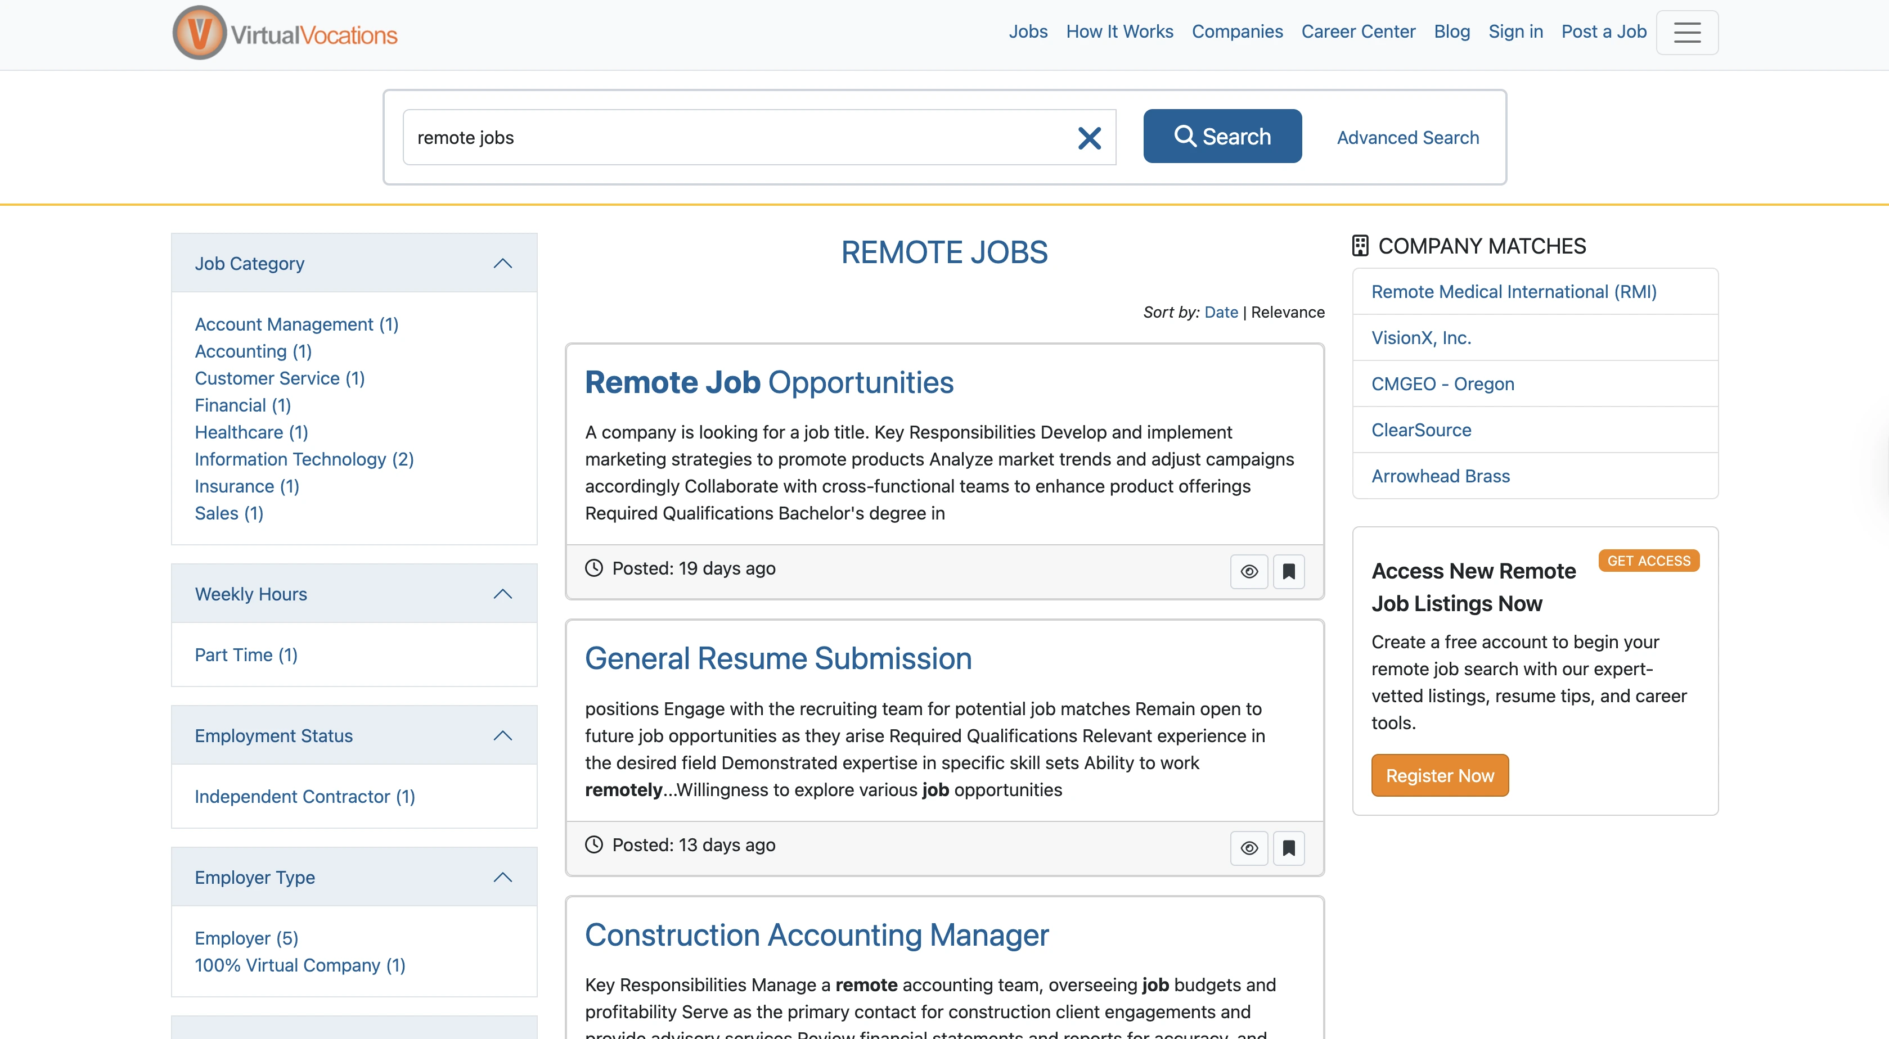Bookmark the General Resume Submission listing
The height and width of the screenshot is (1039, 1889).
1288,848
